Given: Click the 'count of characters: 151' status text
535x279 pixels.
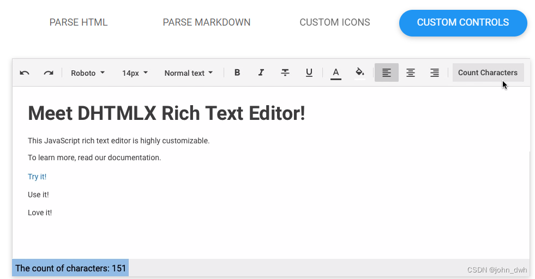Looking at the screenshot, I should (x=71, y=269).
